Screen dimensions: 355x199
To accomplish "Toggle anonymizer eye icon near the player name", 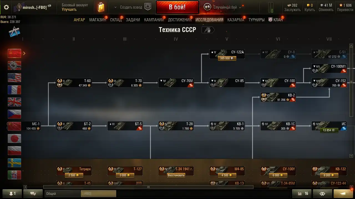I will pos(49,6).
